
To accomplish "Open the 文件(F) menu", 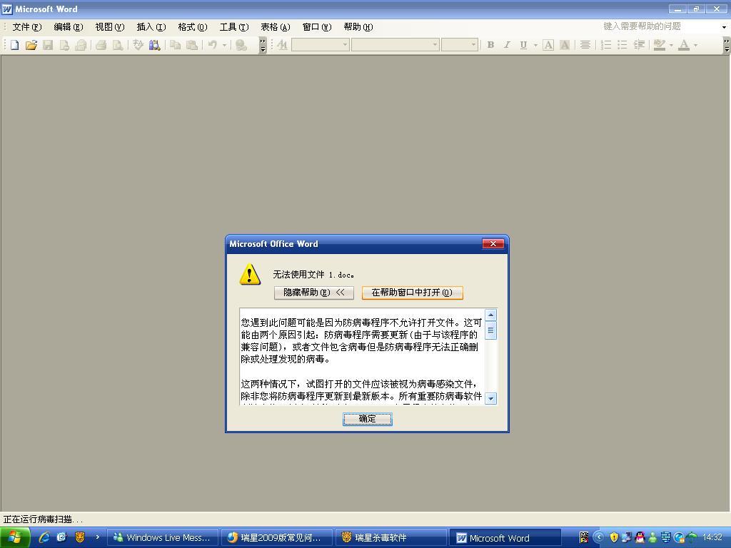I will pos(26,27).
